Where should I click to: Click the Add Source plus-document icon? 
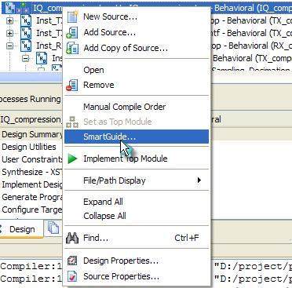click(x=72, y=33)
